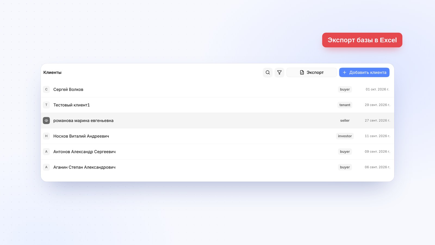The image size is (435, 245).
Task: Click date 01 окт. 2026 г.
Action: [377, 89]
